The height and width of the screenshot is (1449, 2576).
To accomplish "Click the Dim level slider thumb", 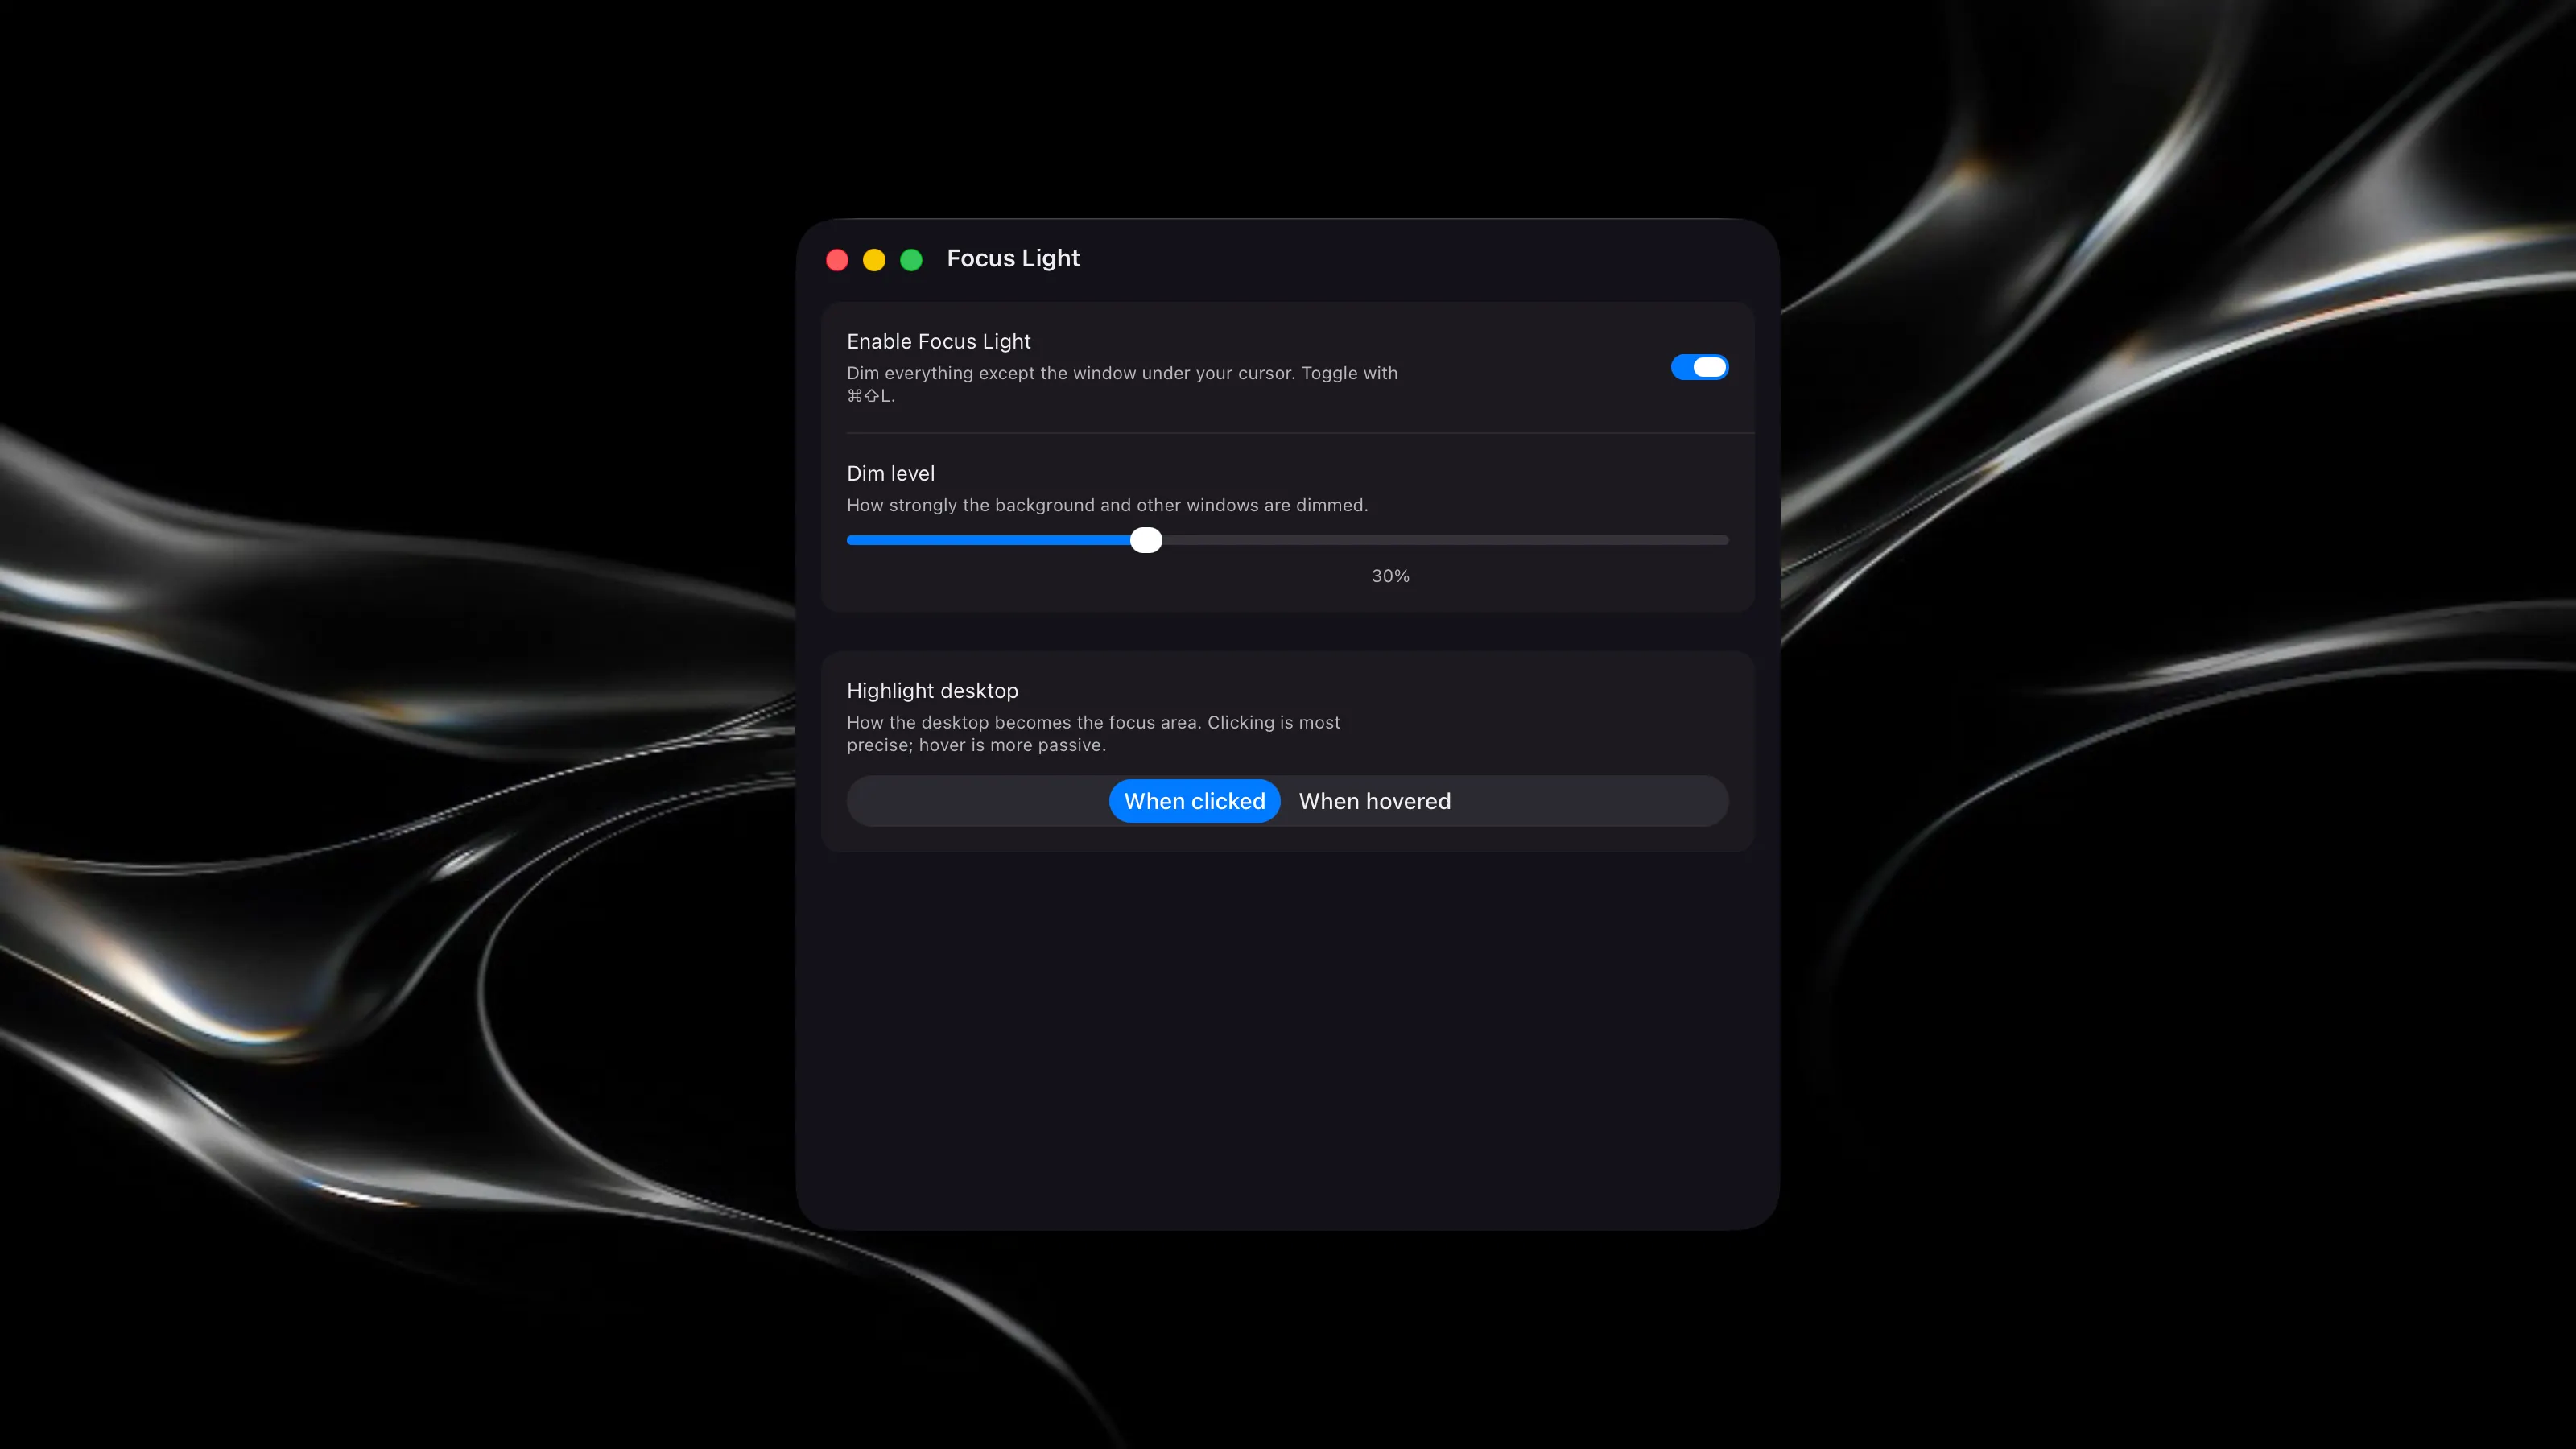I will pyautogui.click(x=1146, y=540).
